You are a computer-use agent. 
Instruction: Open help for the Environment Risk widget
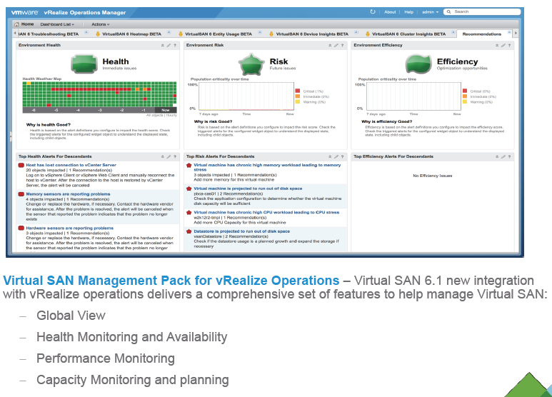pos(342,46)
